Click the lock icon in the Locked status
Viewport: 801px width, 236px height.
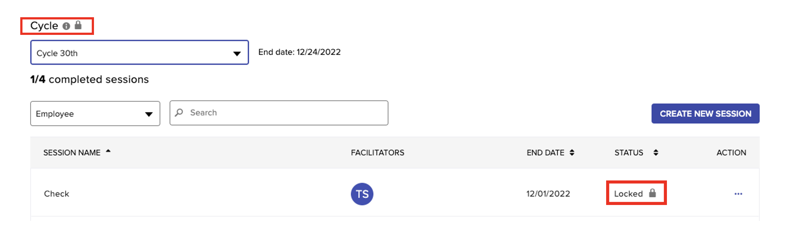652,193
